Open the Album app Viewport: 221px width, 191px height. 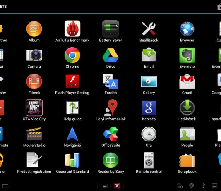coord(34,29)
